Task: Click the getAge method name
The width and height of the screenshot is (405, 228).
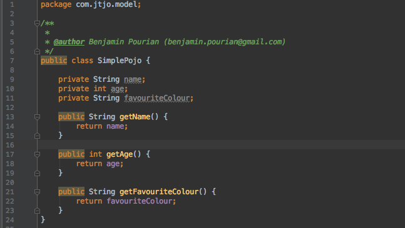Action: pyautogui.click(x=120, y=154)
